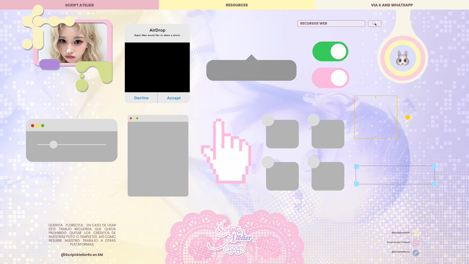The height and width of the screenshot is (264, 469).
Task: Click the Script Atelier Channel label
Action: [x=398, y=242]
